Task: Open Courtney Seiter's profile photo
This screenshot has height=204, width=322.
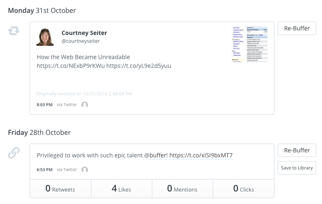Action: click(x=45, y=37)
